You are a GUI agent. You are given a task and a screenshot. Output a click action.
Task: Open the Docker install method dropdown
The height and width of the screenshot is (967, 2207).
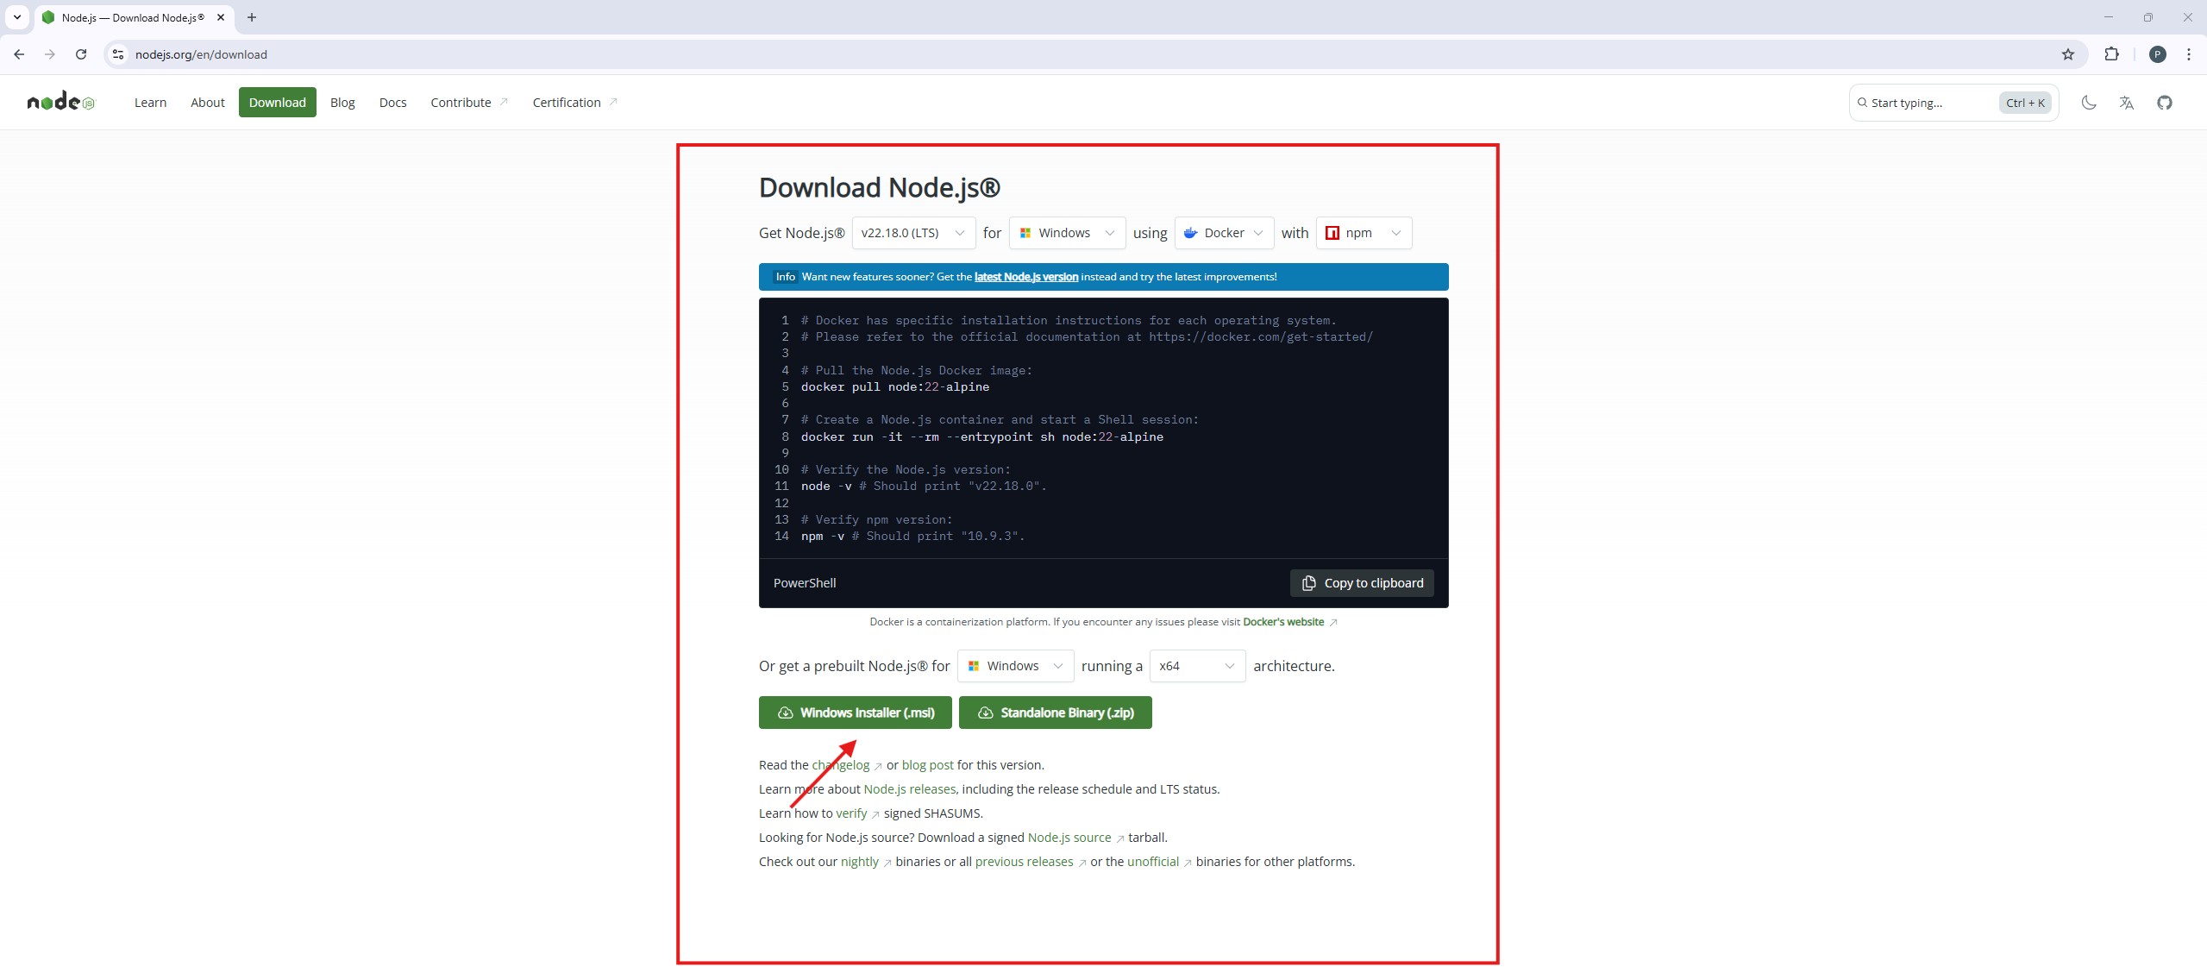[x=1223, y=233]
